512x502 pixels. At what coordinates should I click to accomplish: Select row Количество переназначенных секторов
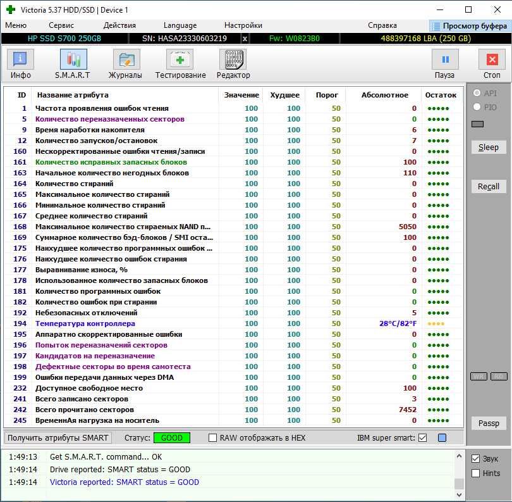click(234, 119)
